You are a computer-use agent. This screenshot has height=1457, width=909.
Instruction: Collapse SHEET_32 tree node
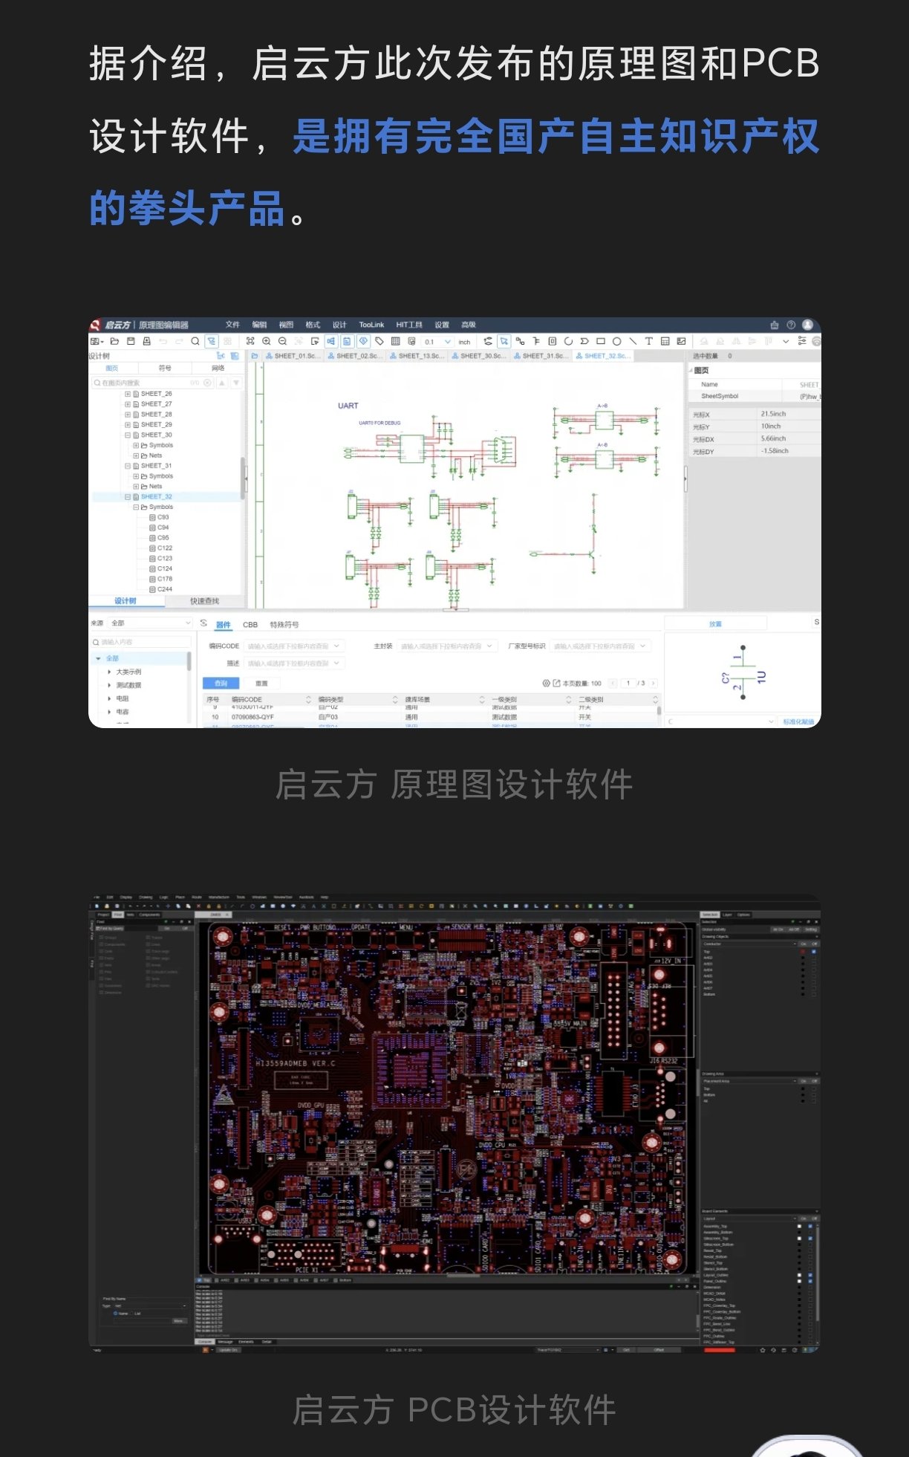[x=128, y=496]
